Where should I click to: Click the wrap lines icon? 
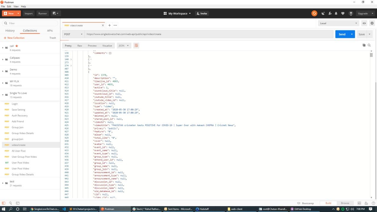click(136, 46)
